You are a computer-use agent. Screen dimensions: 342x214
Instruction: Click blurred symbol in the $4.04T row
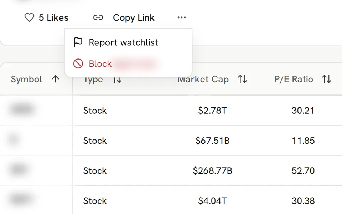(21, 199)
